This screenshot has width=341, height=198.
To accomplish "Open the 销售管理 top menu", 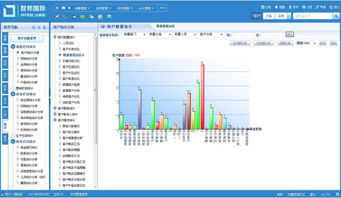I will [x=82, y=8].
